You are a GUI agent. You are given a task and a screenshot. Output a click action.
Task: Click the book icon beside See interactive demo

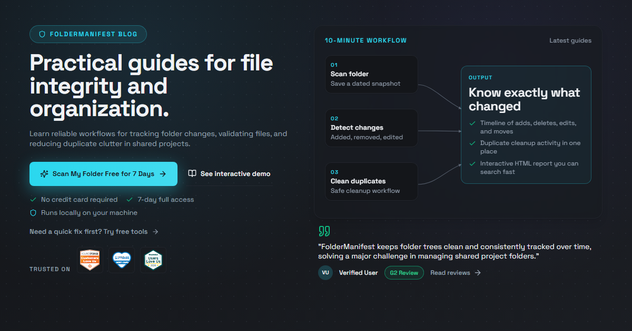point(192,173)
